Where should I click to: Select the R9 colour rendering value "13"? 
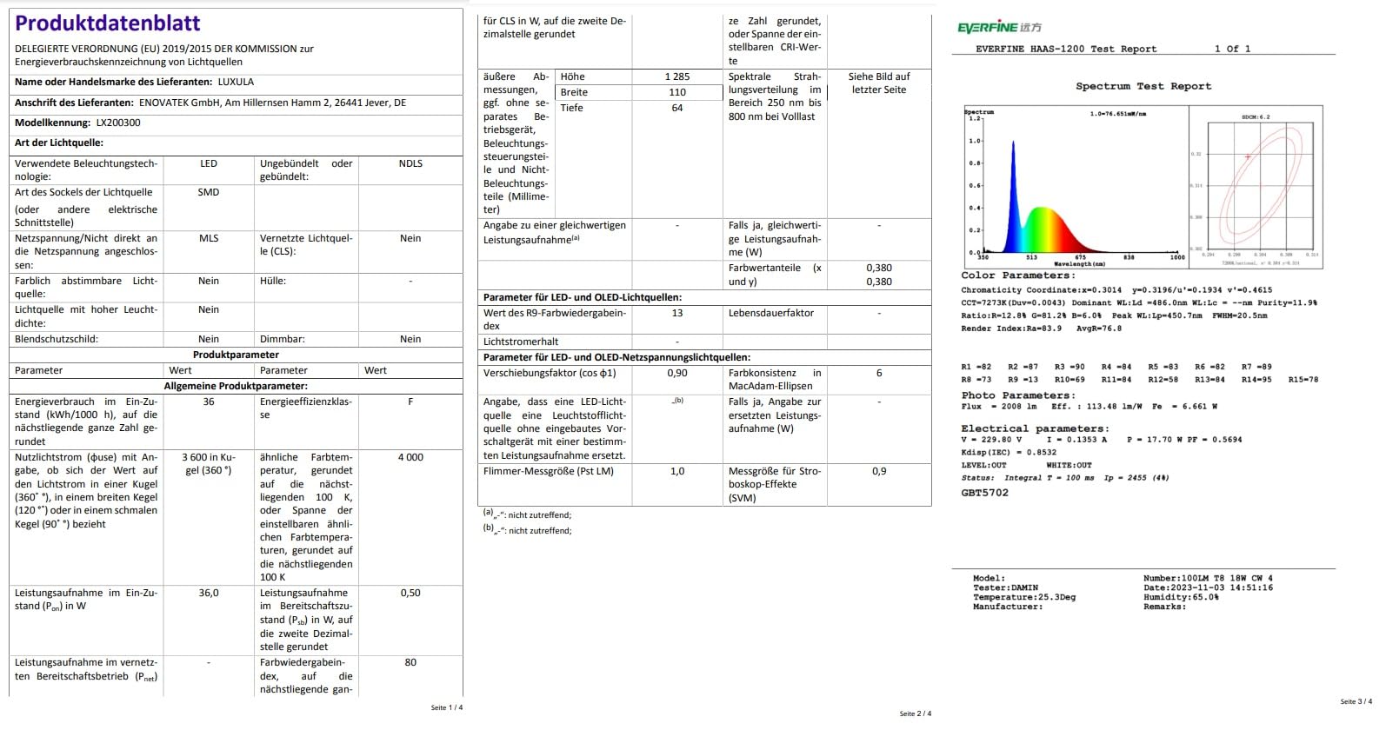coord(677,313)
